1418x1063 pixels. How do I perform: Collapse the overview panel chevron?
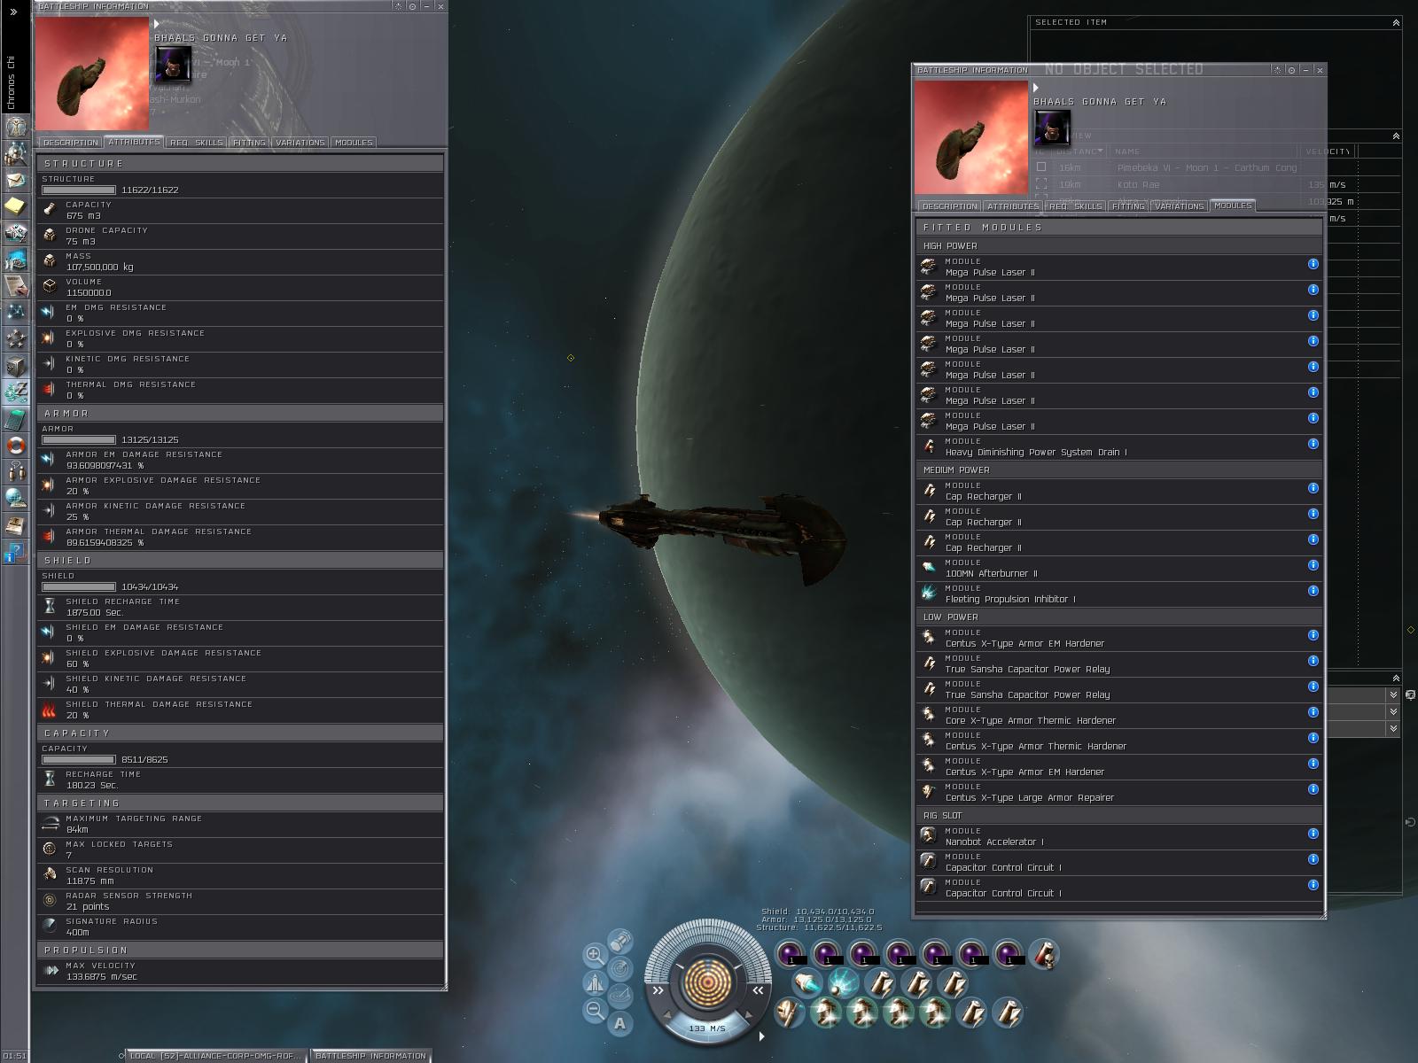pos(1396,136)
